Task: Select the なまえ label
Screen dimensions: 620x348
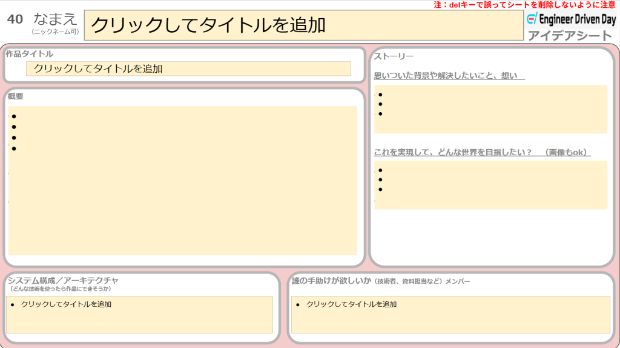Action: tap(56, 19)
